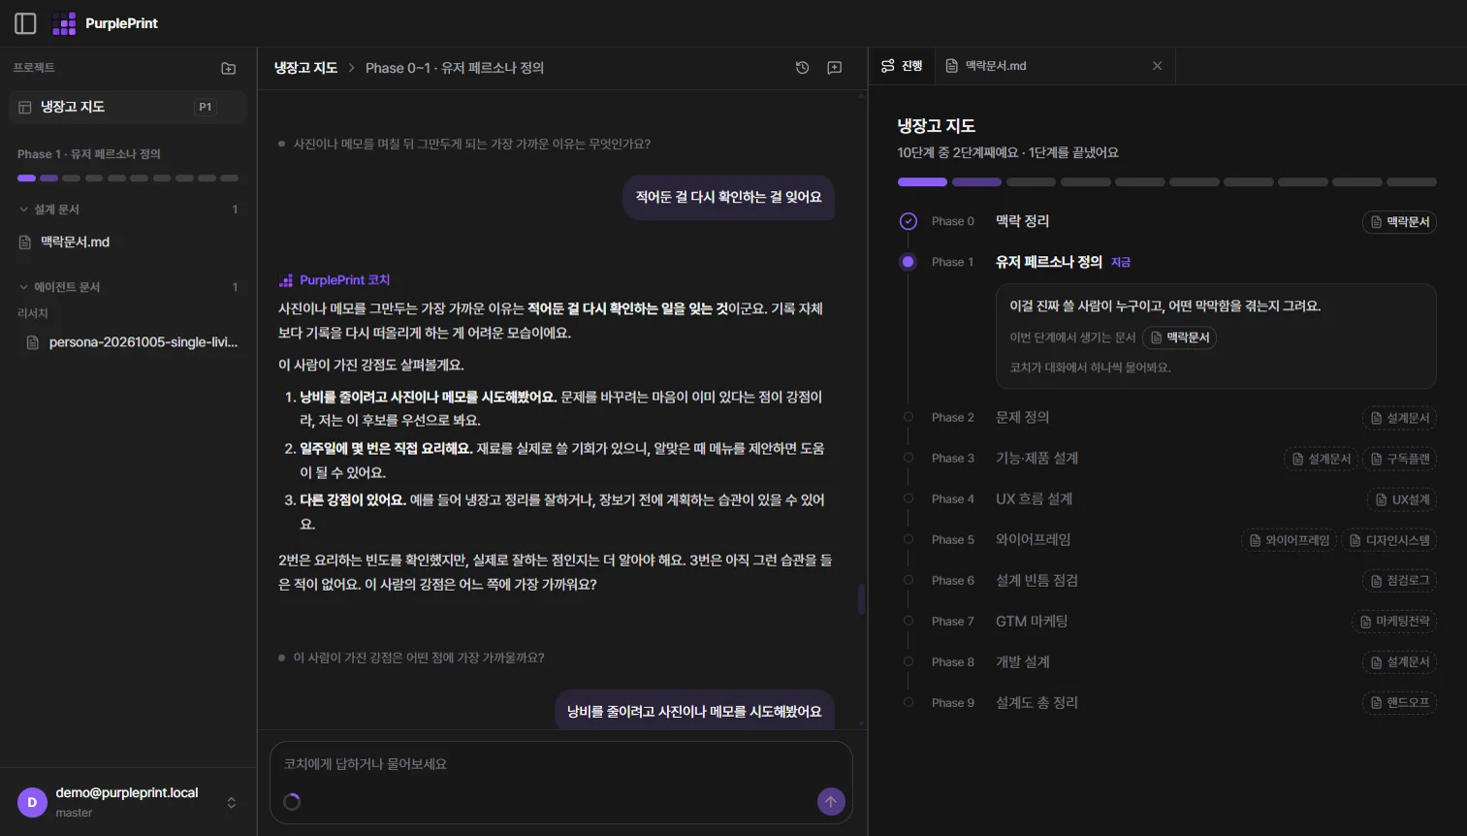Image resolution: width=1467 pixels, height=836 pixels.
Task: Click breadcrumb chevron after 냉장고 지도
Action: click(352, 68)
